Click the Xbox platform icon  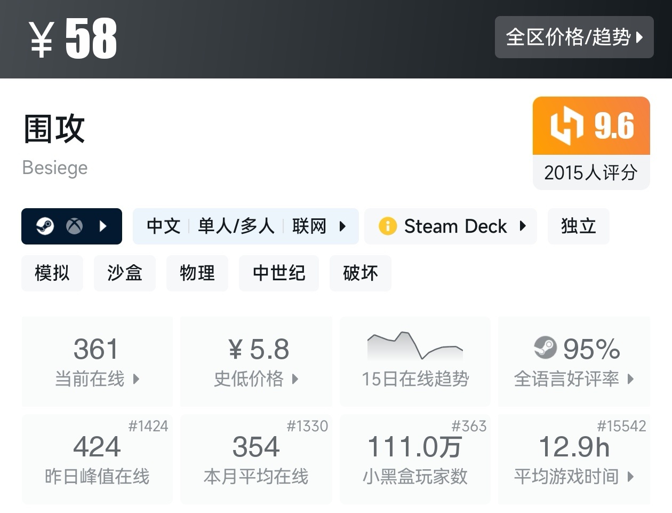(x=74, y=226)
